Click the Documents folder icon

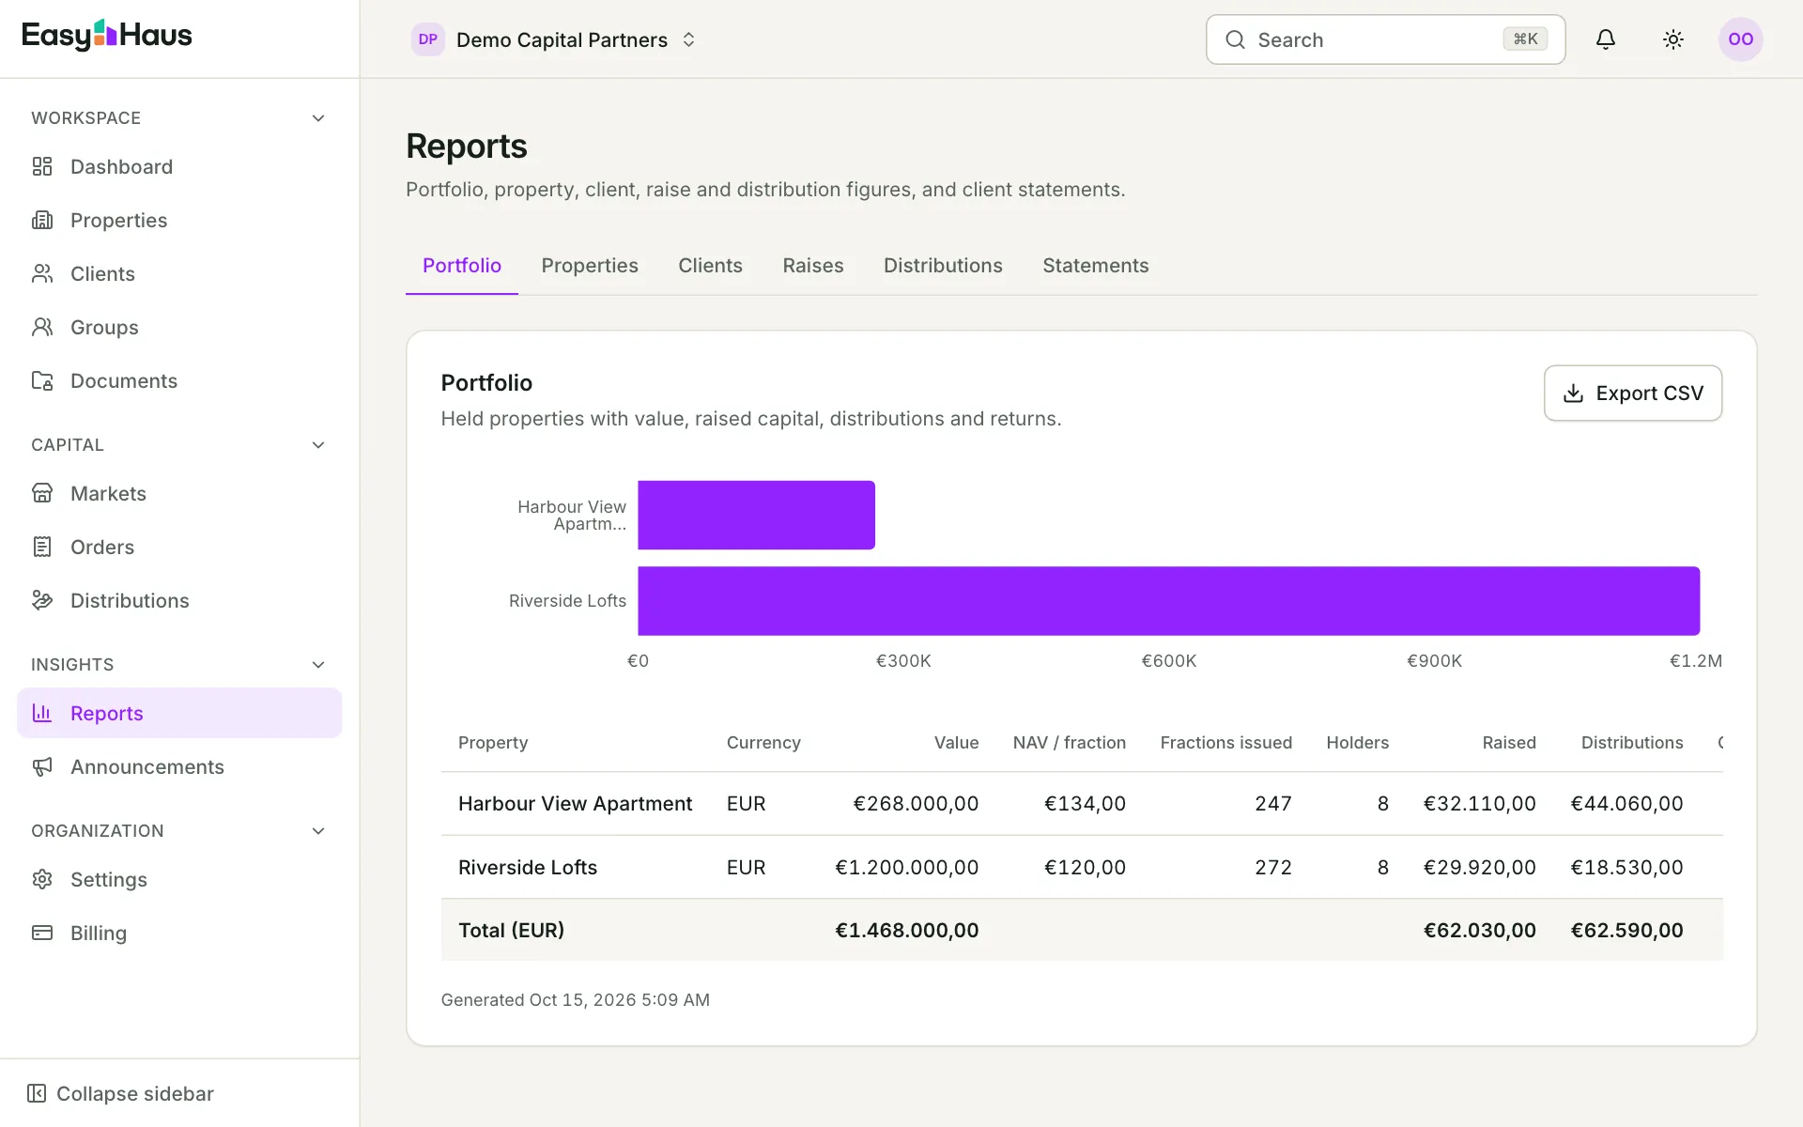(42, 380)
